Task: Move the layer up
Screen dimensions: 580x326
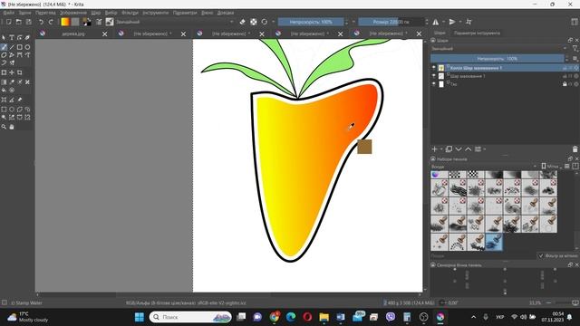Action: pyautogui.click(x=469, y=149)
